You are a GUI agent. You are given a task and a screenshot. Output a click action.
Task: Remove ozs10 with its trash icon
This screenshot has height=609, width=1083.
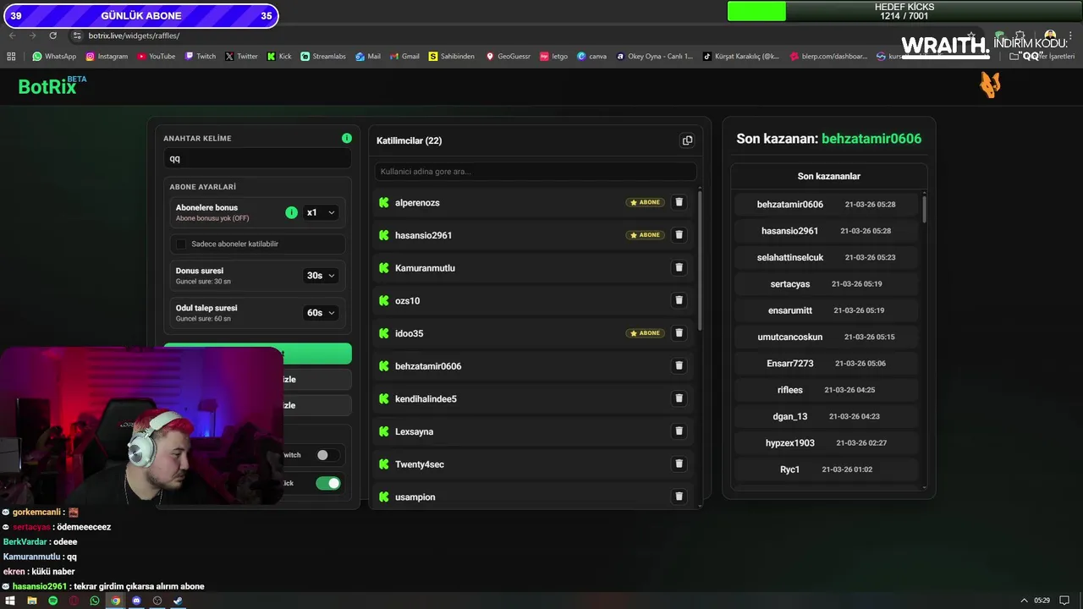point(679,300)
